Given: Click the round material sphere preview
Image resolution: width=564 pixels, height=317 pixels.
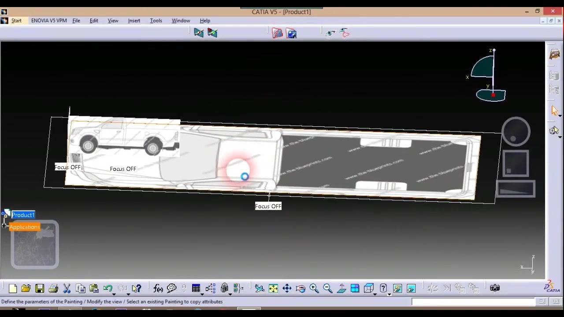Looking at the screenshot, I should click(x=516, y=131).
